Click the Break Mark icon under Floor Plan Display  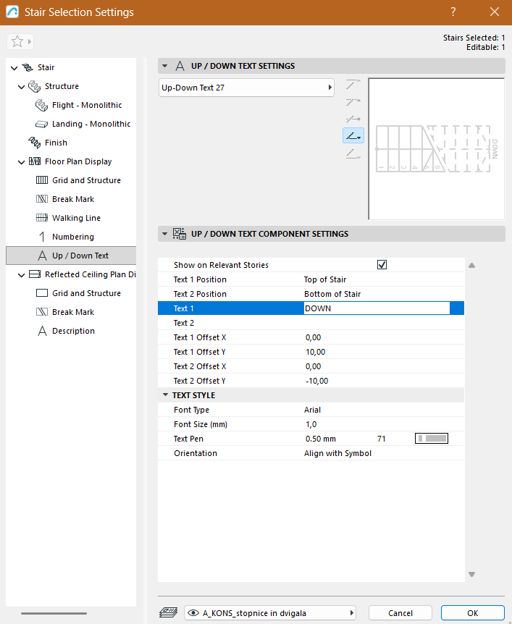[42, 199]
